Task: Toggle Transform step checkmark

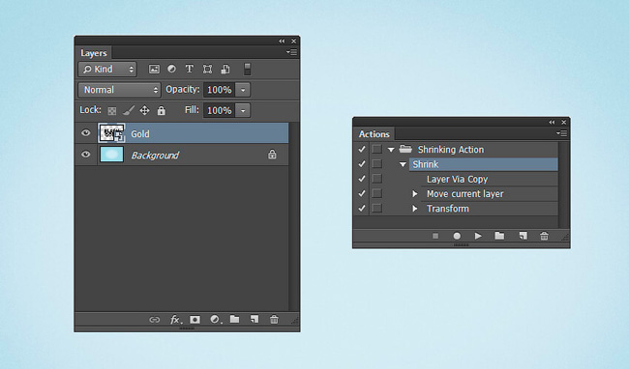Action: pyautogui.click(x=362, y=209)
